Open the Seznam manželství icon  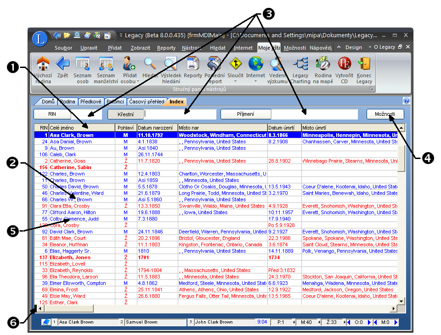coord(106,64)
